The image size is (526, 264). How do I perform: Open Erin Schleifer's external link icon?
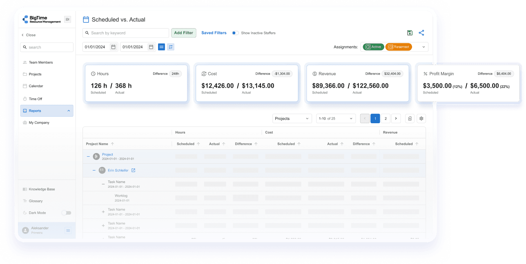click(x=133, y=171)
